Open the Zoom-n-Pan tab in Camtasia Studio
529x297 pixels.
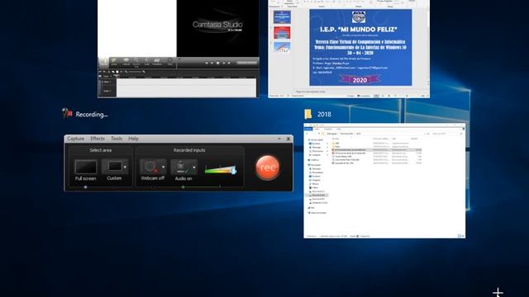pyautogui.click(x=136, y=62)
